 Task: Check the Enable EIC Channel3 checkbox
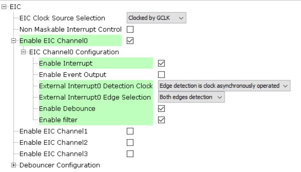click(x=130, y=154)
